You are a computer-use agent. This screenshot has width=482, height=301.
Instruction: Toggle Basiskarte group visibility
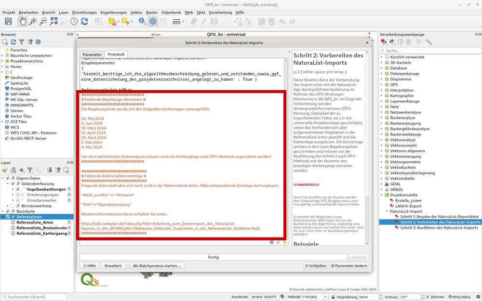point(8,211)
